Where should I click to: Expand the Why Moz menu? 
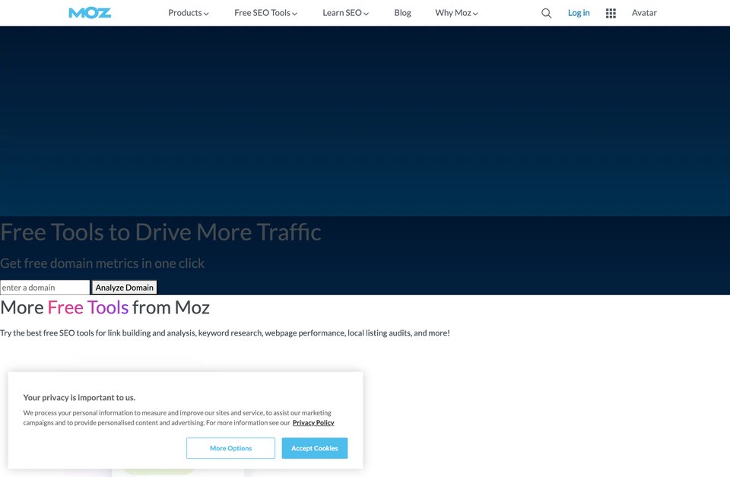[x=456, y=13]
